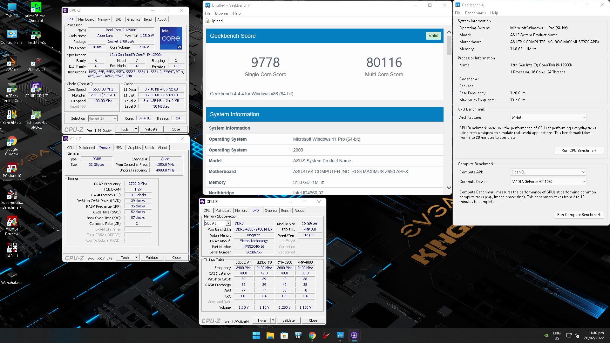Click the Valid badge on Geekbench Score
Image resolution: width=610 pixels, height=343 pixels.
(433, 36)
